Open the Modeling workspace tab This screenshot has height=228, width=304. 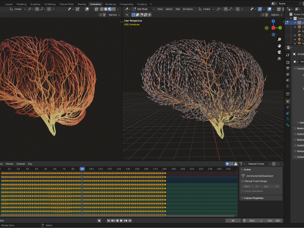point(22,4)
